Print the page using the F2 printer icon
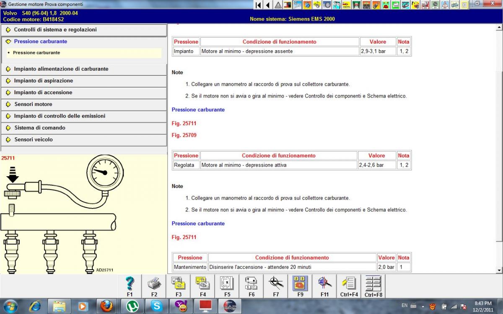This screenshot has height=314, width=503. pyautogui.click(x=154, y=286)
